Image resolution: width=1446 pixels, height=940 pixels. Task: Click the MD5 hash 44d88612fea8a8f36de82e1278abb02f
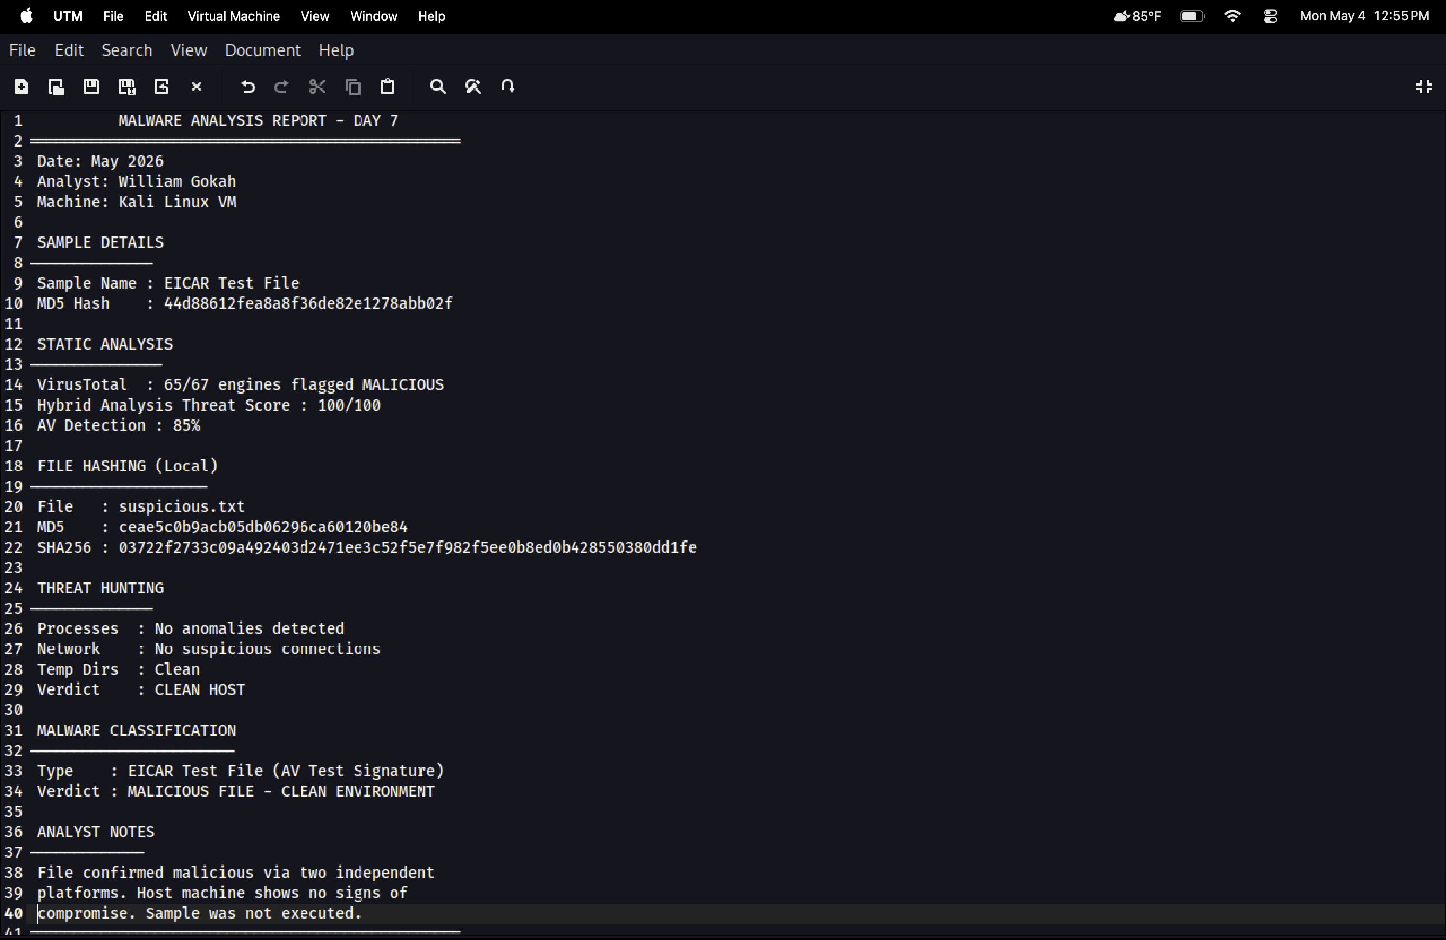tap(308, 304)
